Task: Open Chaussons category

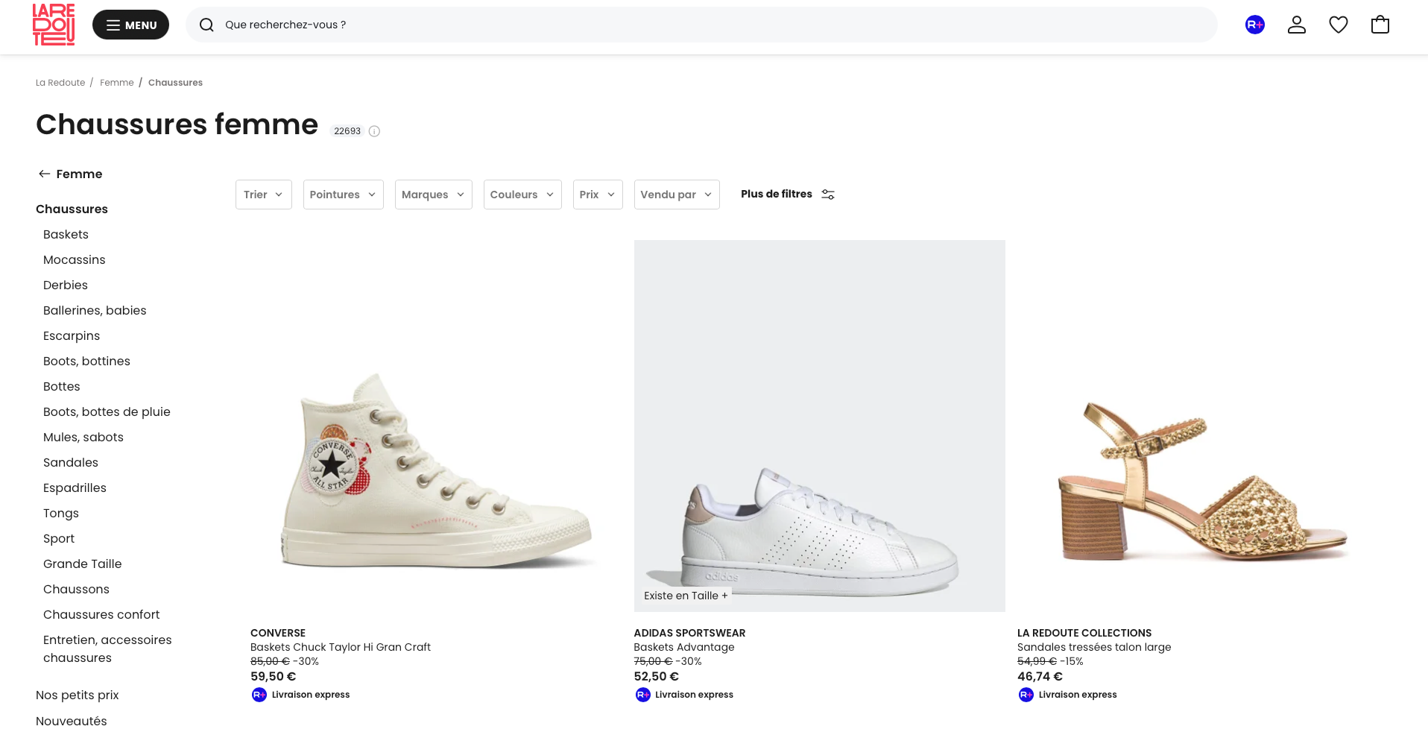Action: [76, 589]
